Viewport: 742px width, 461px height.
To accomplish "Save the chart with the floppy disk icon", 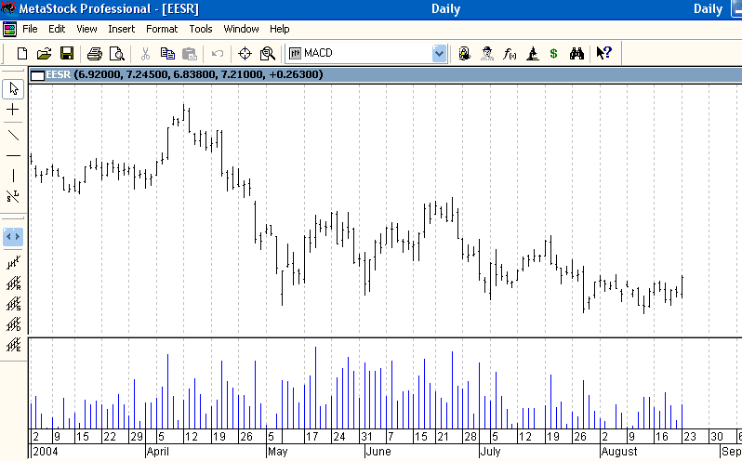I will coord(67,53).
